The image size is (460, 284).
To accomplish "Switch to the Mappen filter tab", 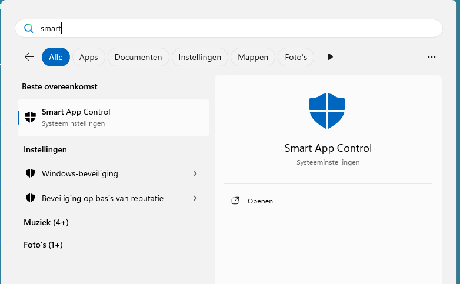I will click(x=253, y=57).
